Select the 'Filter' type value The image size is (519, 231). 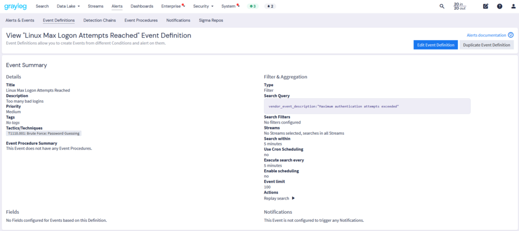(x=269, y=90)
